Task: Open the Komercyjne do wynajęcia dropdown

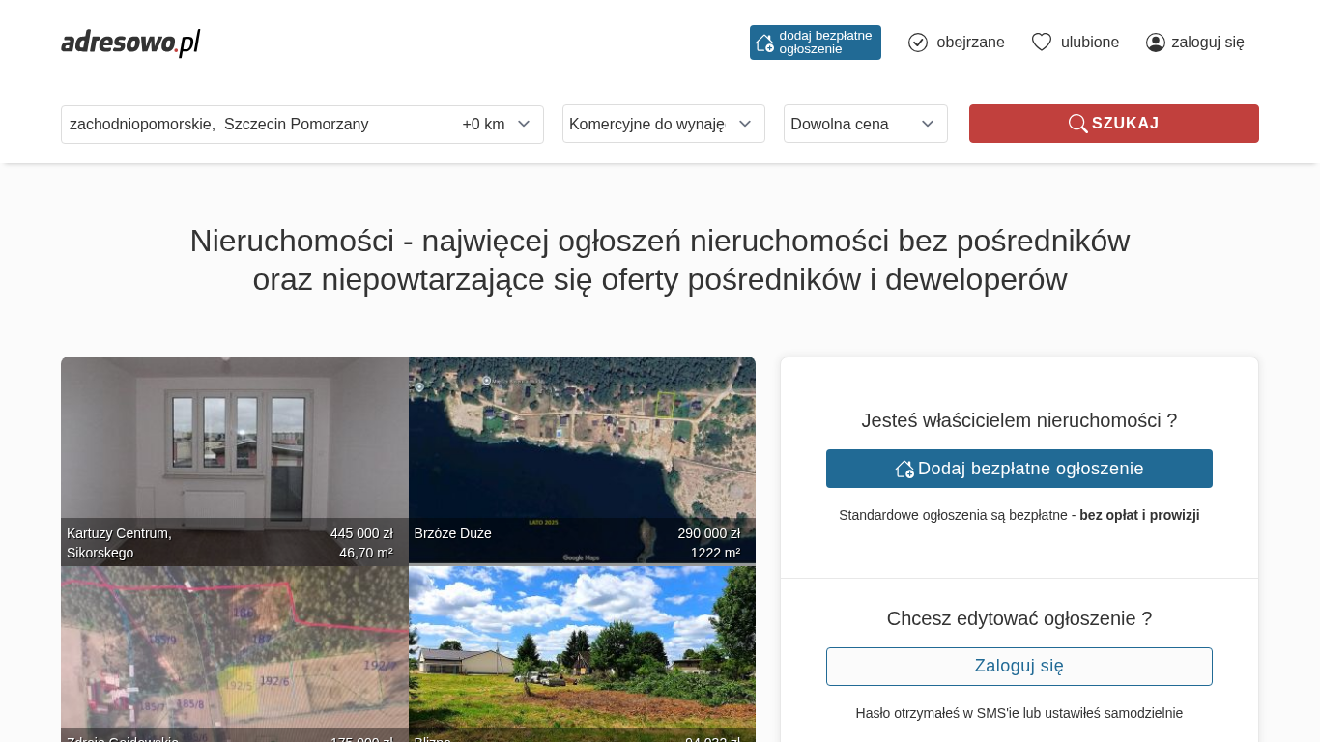Action: (x=663, y=124)
